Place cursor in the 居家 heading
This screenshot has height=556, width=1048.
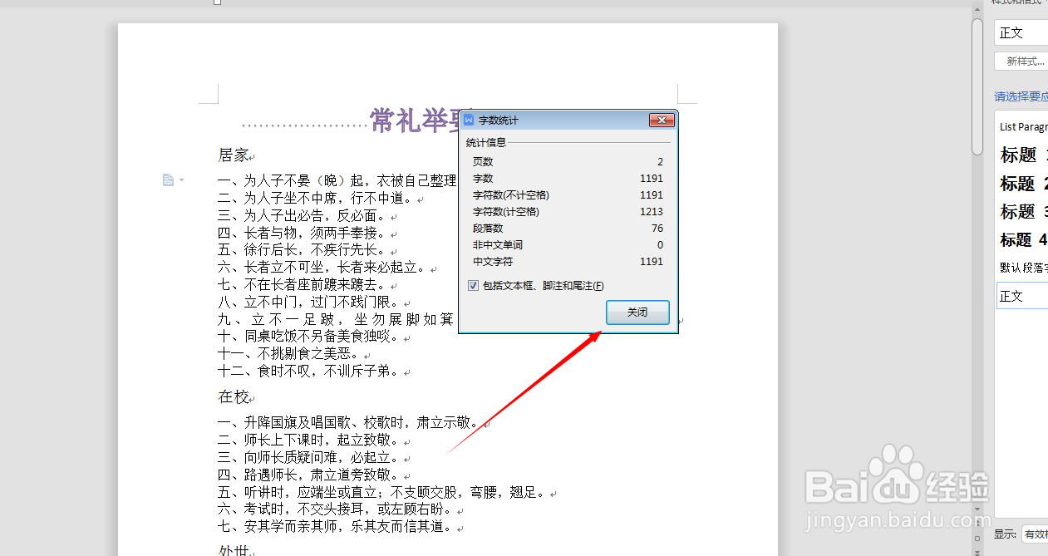(233, 154)
